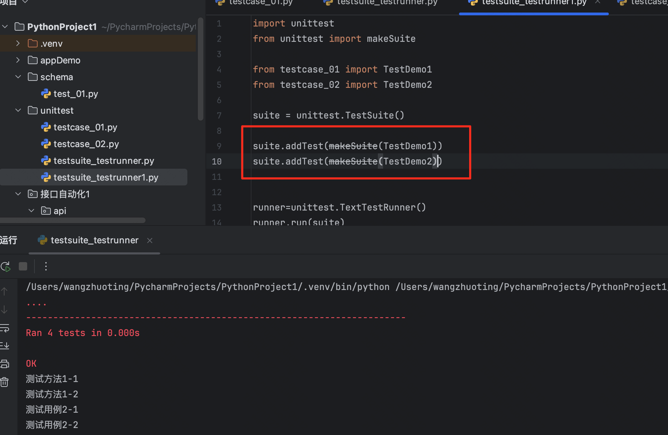The image size is (668, 435).
Task: Click the Python icon on the testsuite_testrunner run tab
Action: (x=42, y=240)
